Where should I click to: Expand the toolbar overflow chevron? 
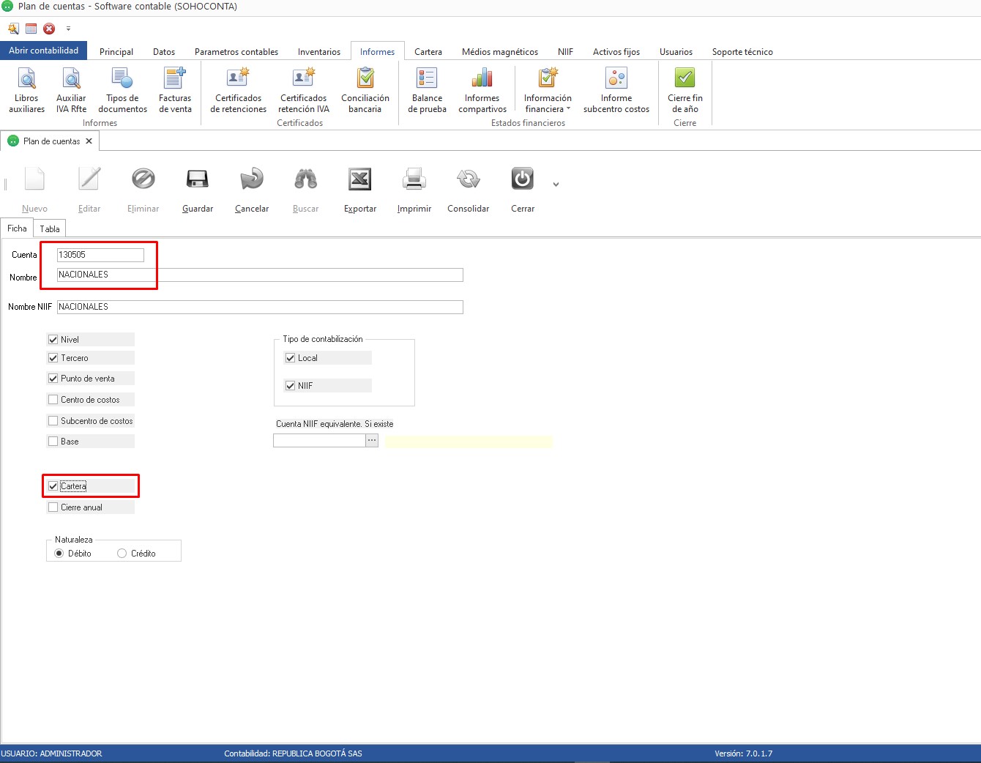tap(556, 185)
